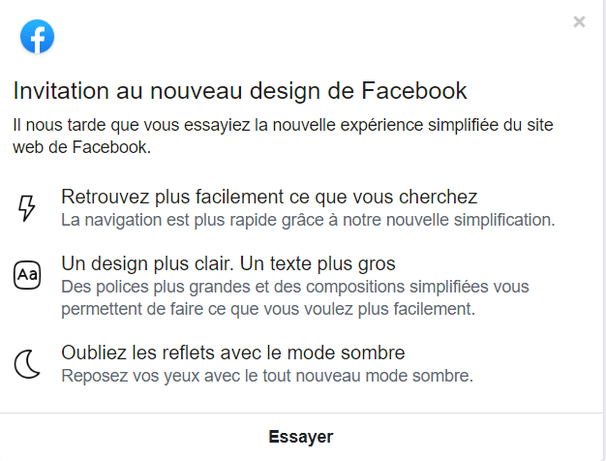This screenshot has height=461, width=606.
Task: Click the word 'Invitation' in the title
Action: (61, 91)
